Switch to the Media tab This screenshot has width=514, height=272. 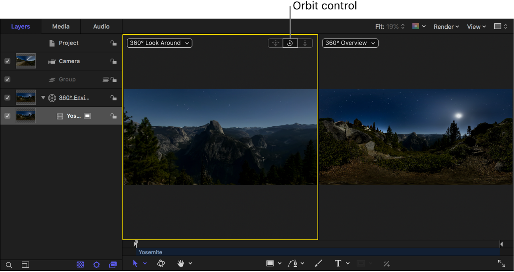point(61,26)
